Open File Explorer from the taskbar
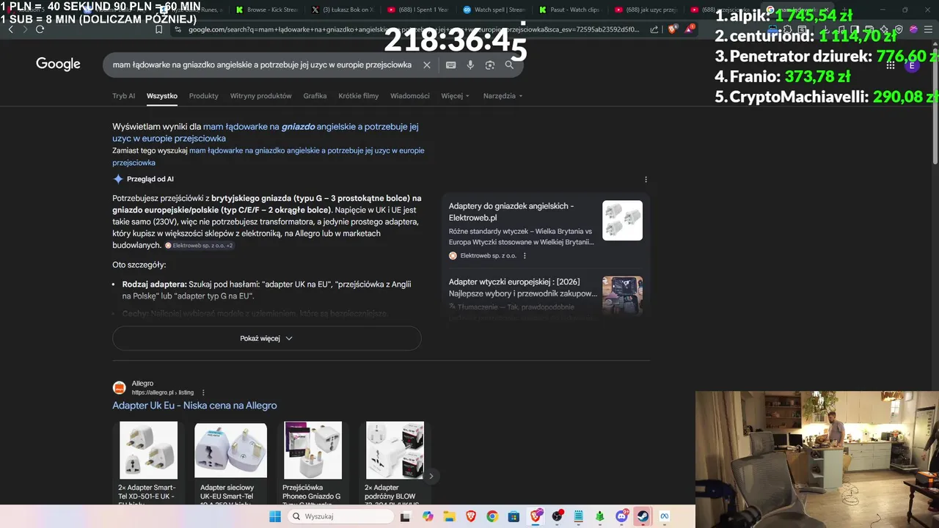939x528 pixels. (x=449, y=516)
